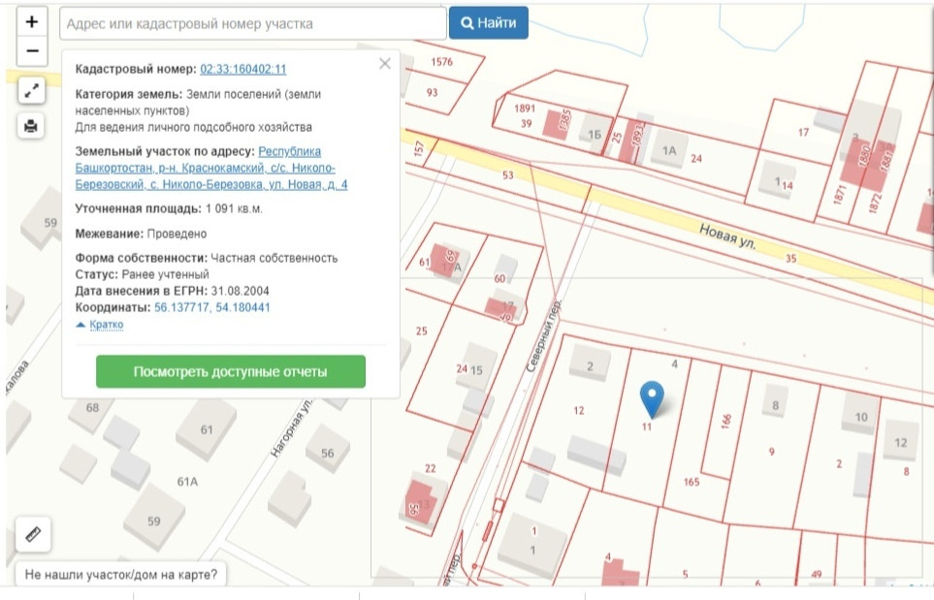
Task: Click building 61А on the map
Action: coord(187,482)
